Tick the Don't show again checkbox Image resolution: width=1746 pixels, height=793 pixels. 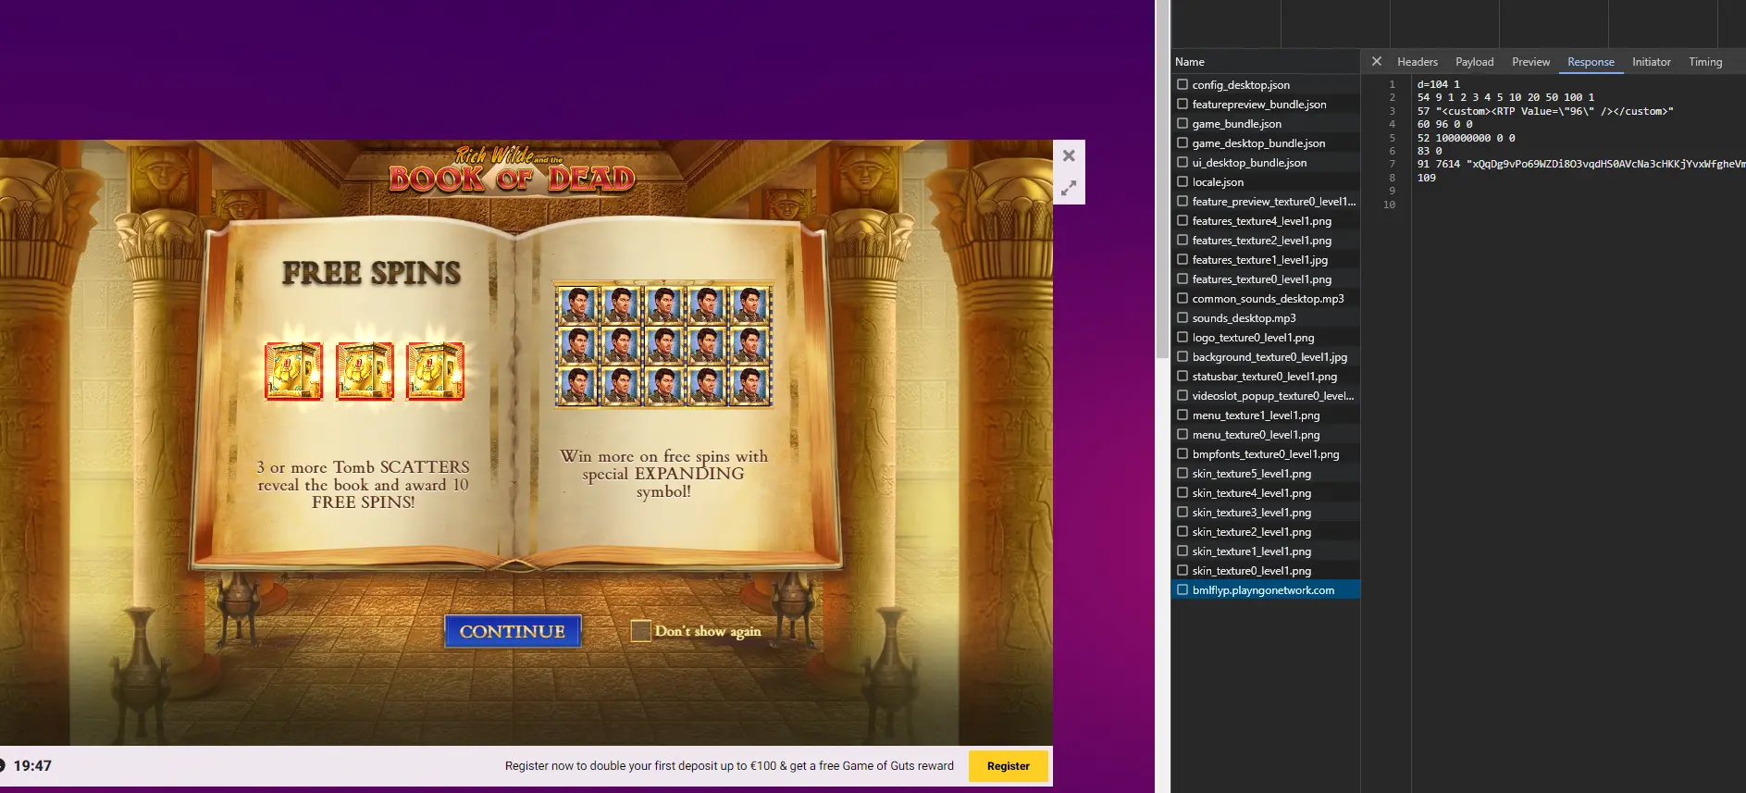point(640,631)
